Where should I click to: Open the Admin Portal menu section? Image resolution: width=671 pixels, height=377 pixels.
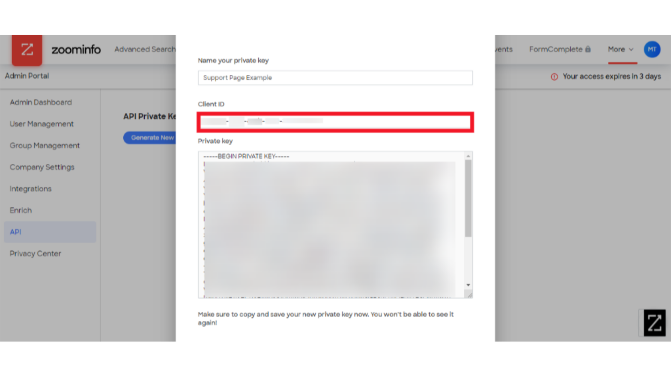tap(26, 75)
